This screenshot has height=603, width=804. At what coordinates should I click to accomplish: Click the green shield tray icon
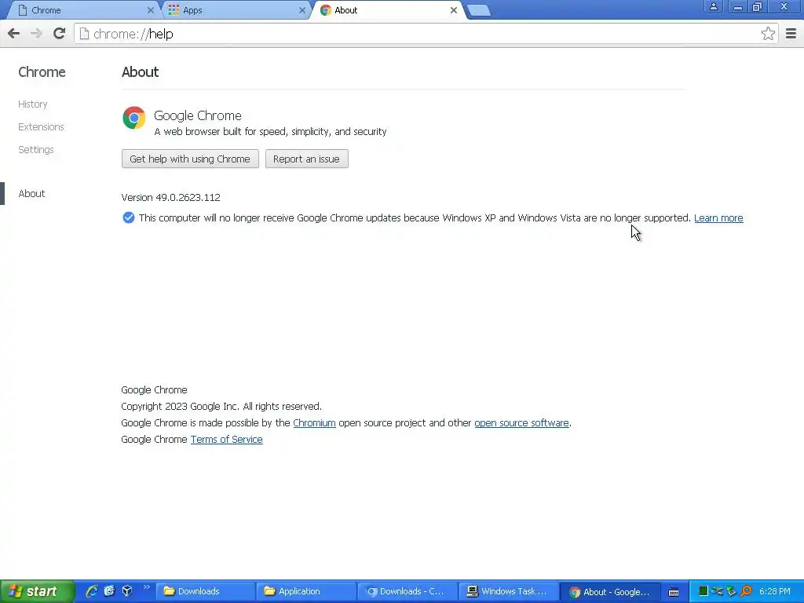(x=732, y=591)
